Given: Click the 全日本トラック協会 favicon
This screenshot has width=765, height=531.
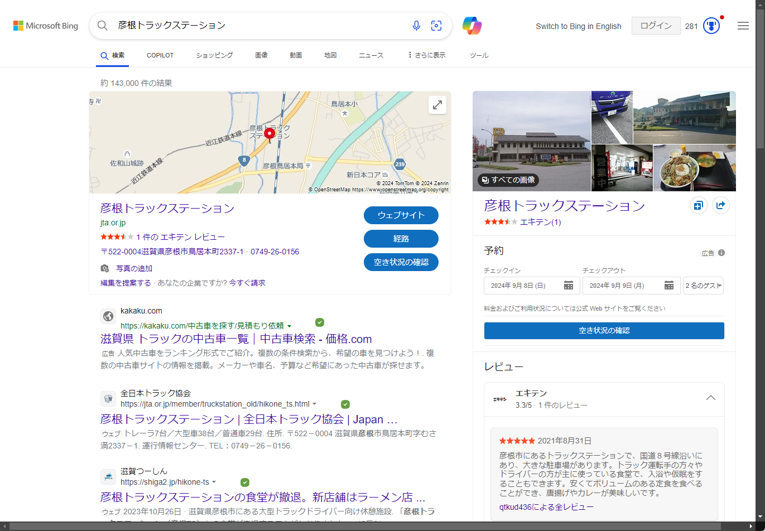Looking at the screenshot, I should (108, 399).
